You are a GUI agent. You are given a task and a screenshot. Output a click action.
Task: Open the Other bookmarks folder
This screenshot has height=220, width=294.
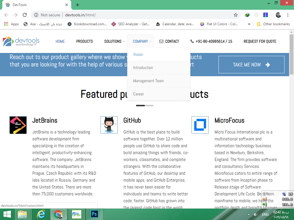coord(273,24)
